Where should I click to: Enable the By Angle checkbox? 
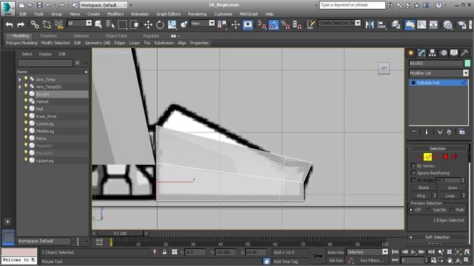tap(413, 180)
